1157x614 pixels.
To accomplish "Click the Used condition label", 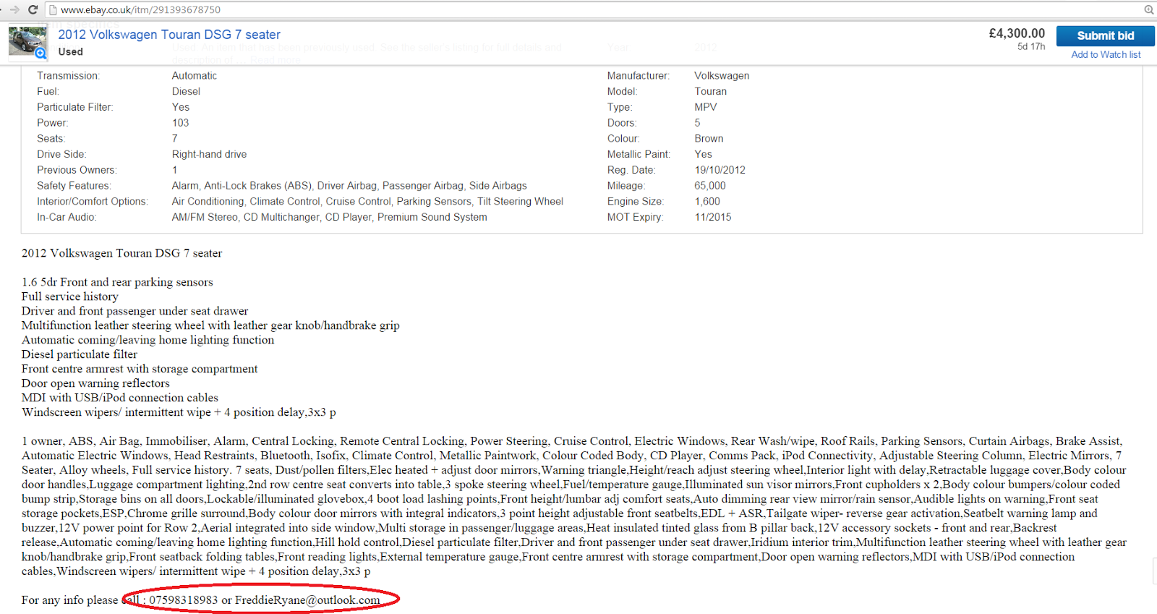I will tap(71, 51).
